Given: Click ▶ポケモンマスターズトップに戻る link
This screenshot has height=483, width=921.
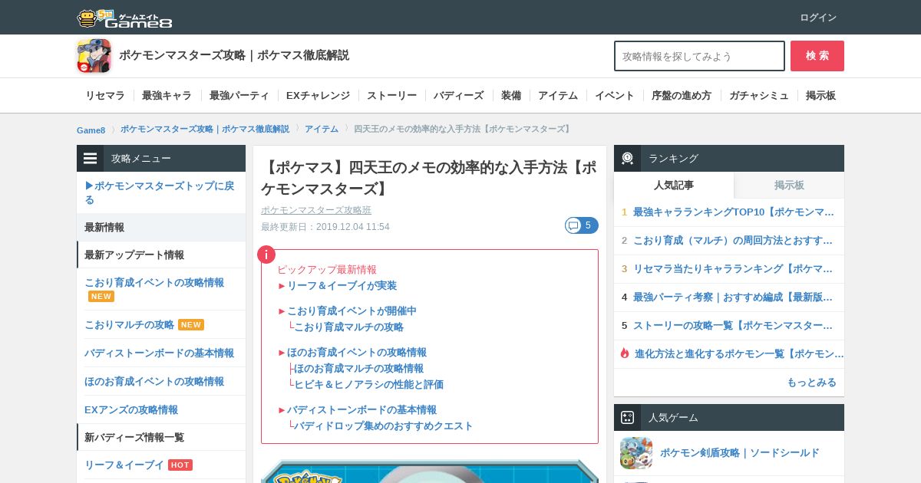Looking at the screenshot, I should coord(160,192).
